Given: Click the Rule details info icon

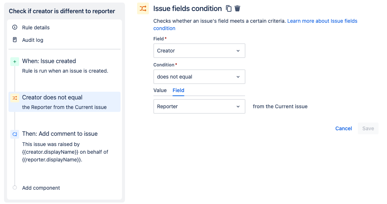Looking at the screenshot, I should pos(15,28).
